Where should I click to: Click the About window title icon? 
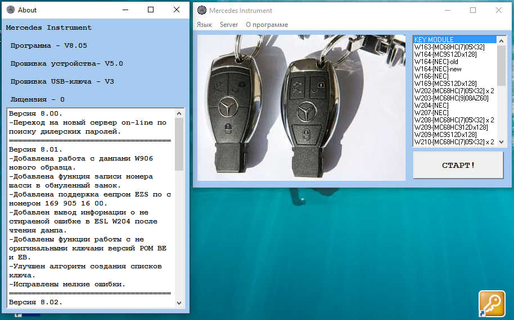tap(10, 10)
